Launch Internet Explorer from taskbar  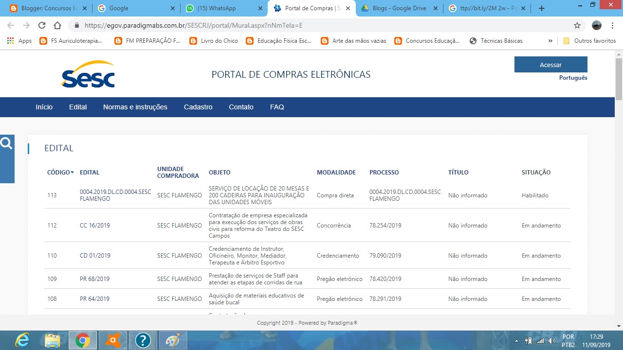click(x=22, y=341)
